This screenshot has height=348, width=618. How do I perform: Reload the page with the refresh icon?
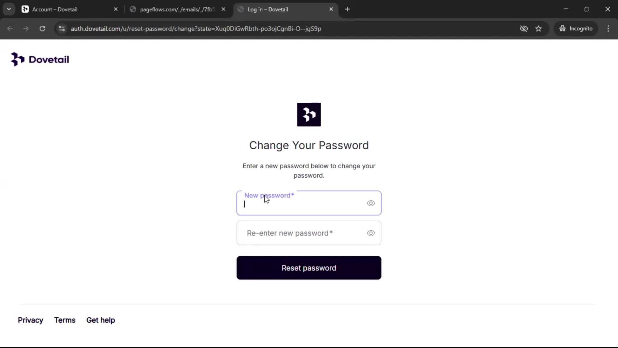click(x=42, y=29)
